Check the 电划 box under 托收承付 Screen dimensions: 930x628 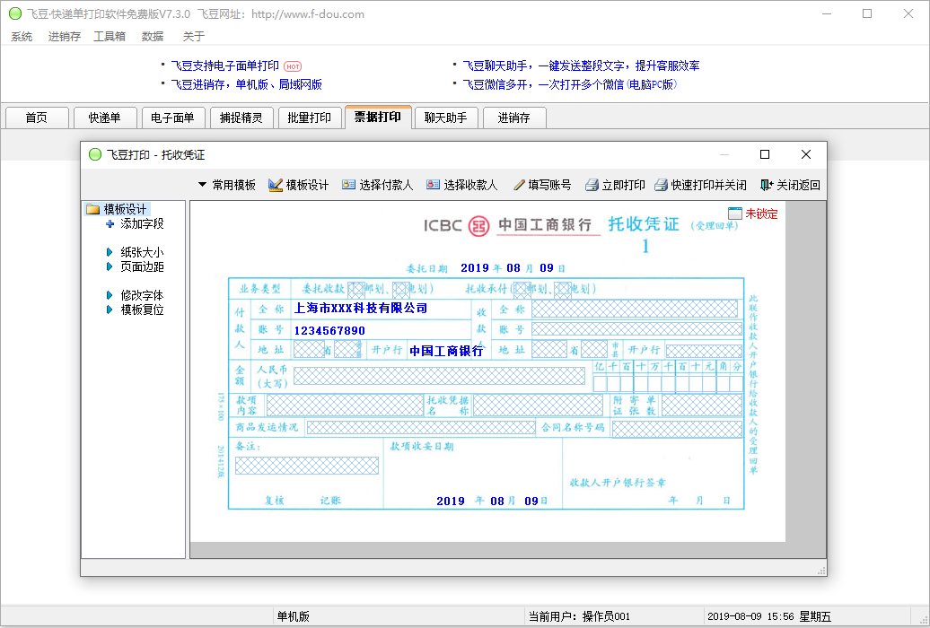click(x=563, y=289)
